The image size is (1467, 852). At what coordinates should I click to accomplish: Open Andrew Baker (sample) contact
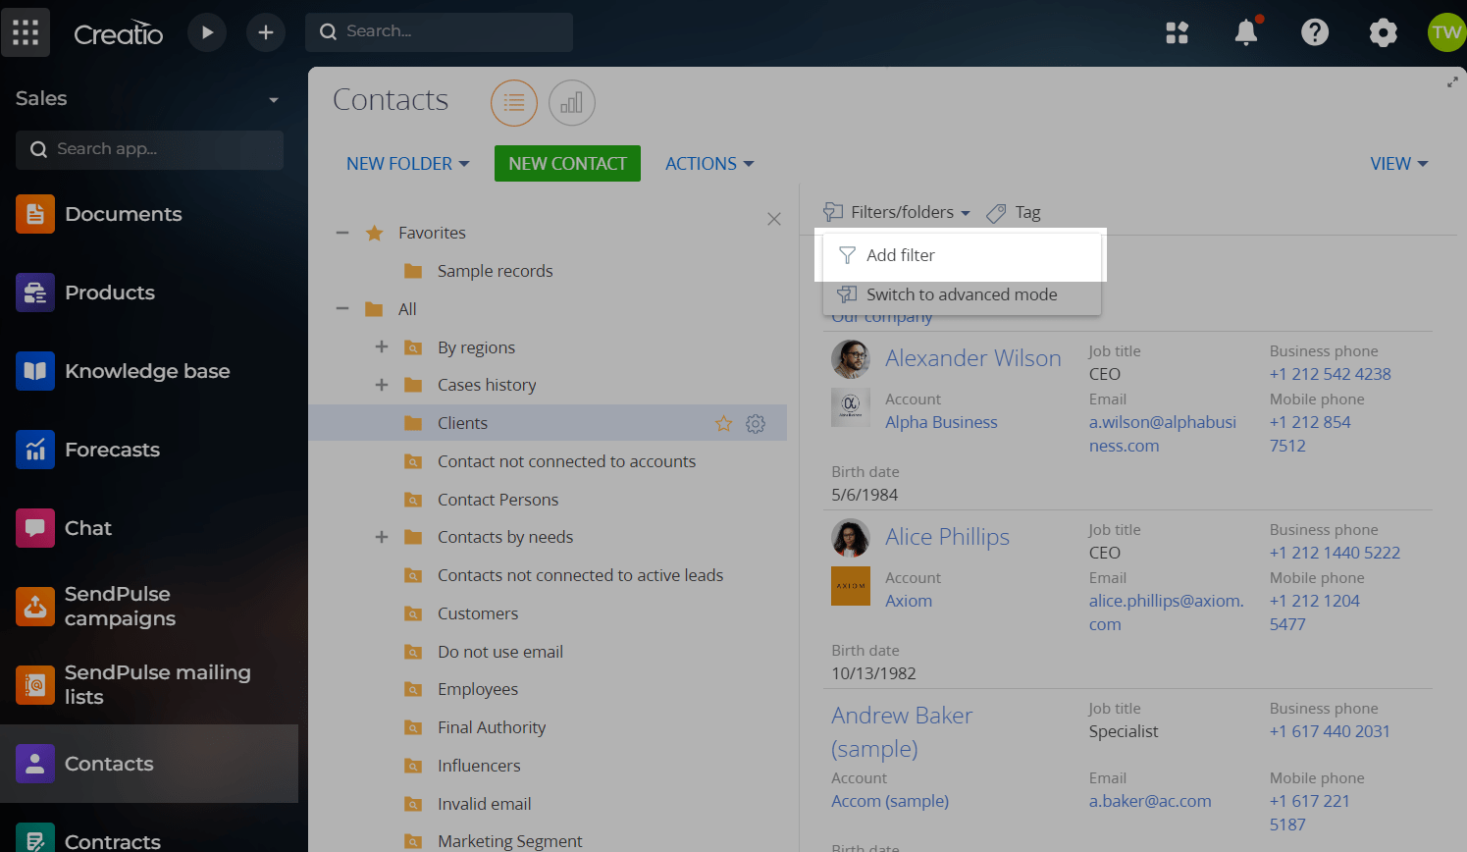pos(902,732)
